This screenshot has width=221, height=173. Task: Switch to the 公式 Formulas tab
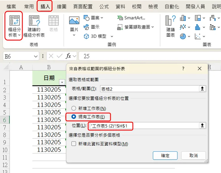[x=104, y=7]
